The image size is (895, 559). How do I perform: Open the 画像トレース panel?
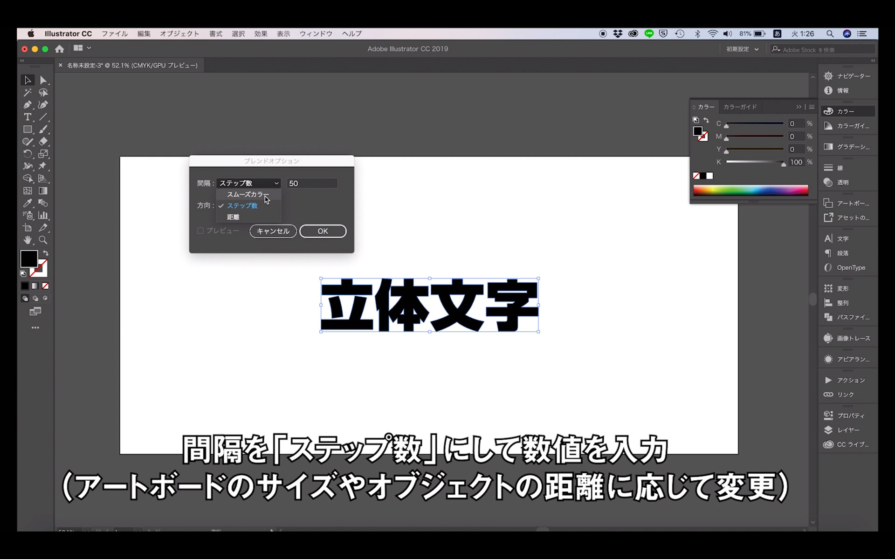[847, 338]
